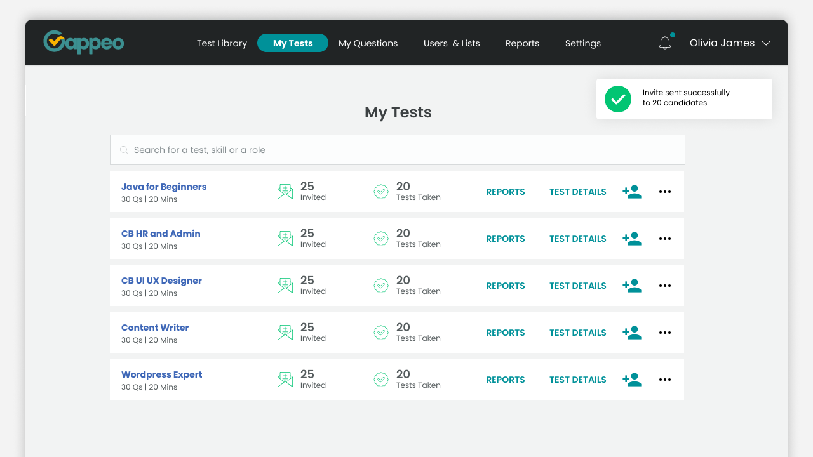Open the three-dot menu for Content Writer

664,332
